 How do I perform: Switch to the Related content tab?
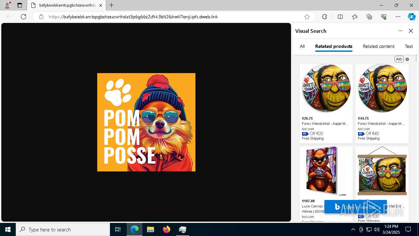pyautogui.click(x=378, y=46)
